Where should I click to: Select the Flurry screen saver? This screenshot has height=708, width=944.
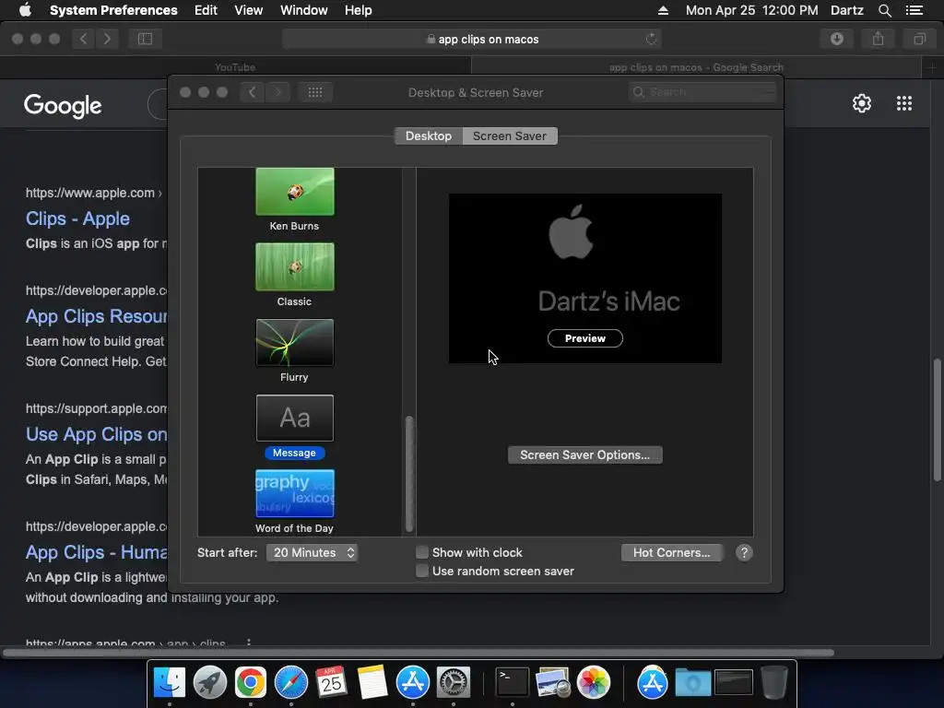click(294, 350)
